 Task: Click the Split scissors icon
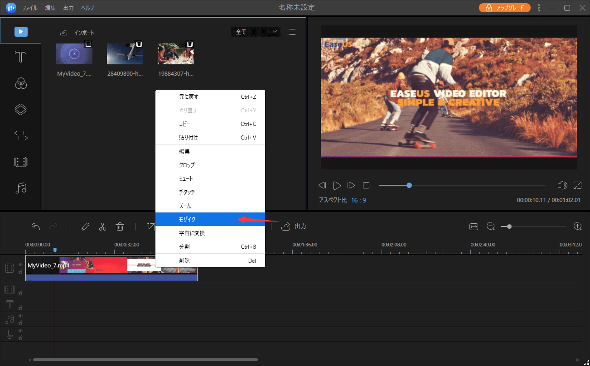pyautogui.click(x=102, y=226)
